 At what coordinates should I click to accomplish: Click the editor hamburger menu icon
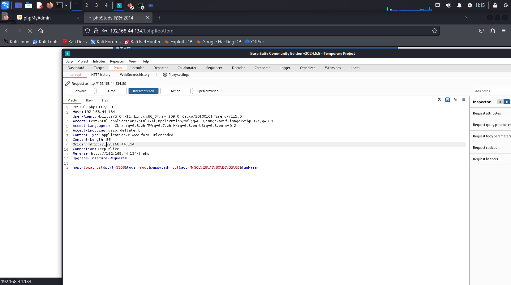click(463, 100)
